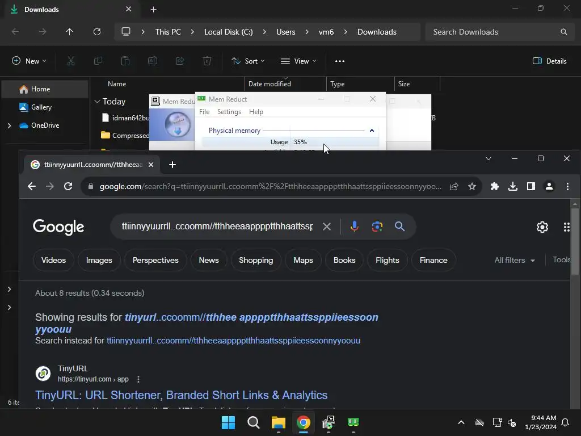Image resolution: width=581 pixels, height=436 pixels.
Task: Collapse the Today group in Explorer
Action: (97, 101)
